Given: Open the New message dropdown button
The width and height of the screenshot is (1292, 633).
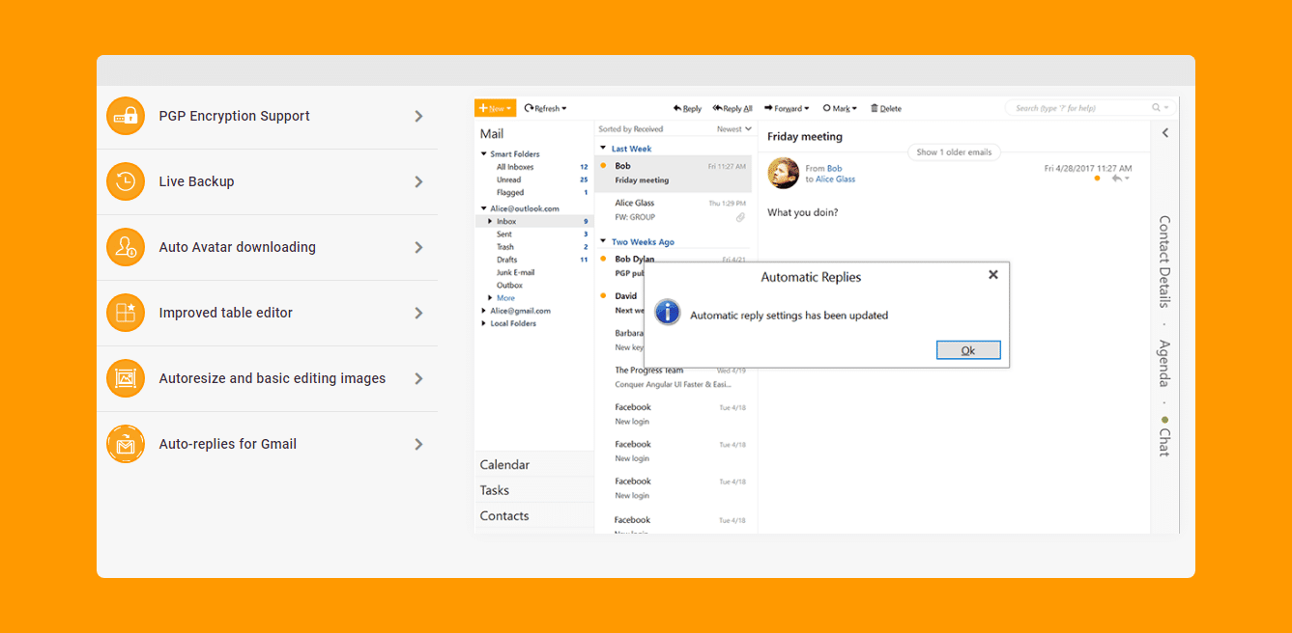Looking at the screenshot, I should [x=496, y=108].
